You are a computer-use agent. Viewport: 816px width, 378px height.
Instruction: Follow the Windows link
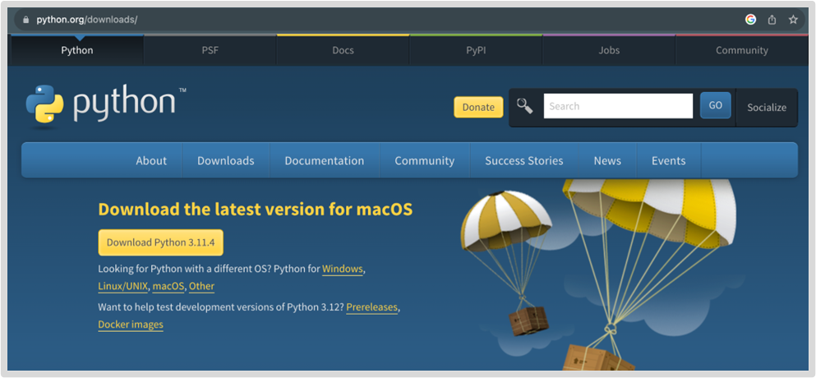pyautogui.click(x=343, y=270)
